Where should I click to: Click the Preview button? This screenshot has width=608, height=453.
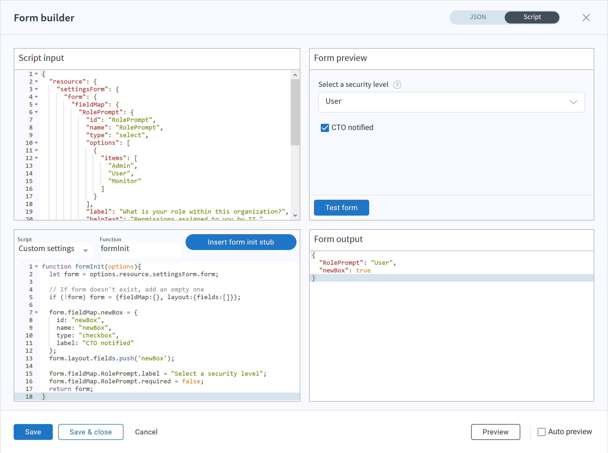[x=495, y=432]
